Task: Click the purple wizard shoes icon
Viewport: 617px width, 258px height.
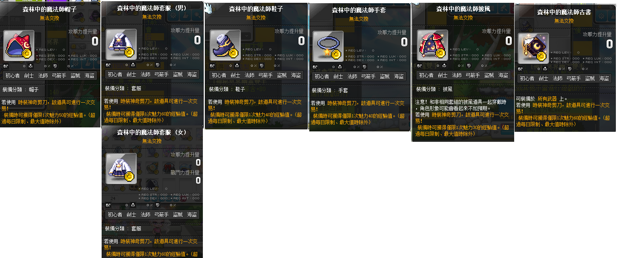Action: (x=225, y=46)
